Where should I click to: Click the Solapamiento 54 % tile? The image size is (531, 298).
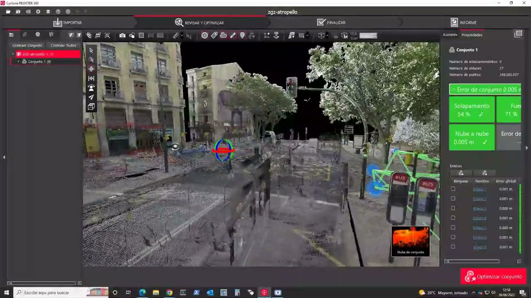[472, 110]
